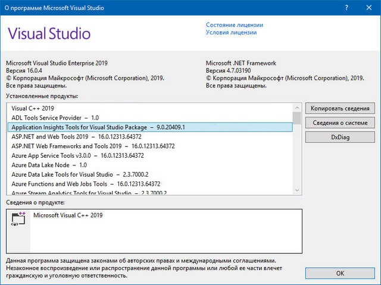Screen dimensions: 381x285
Task: Click the Visual Studio logo
Action: (x=49, y=33)
